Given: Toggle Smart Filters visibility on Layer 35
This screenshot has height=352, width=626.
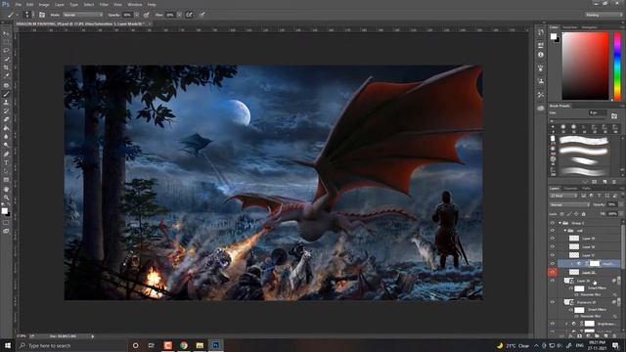Looking at the screenshot, I should click(x=571, y=288).
